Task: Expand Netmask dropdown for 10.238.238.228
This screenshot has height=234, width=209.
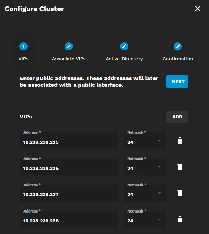Action: (x=145, y=220)
